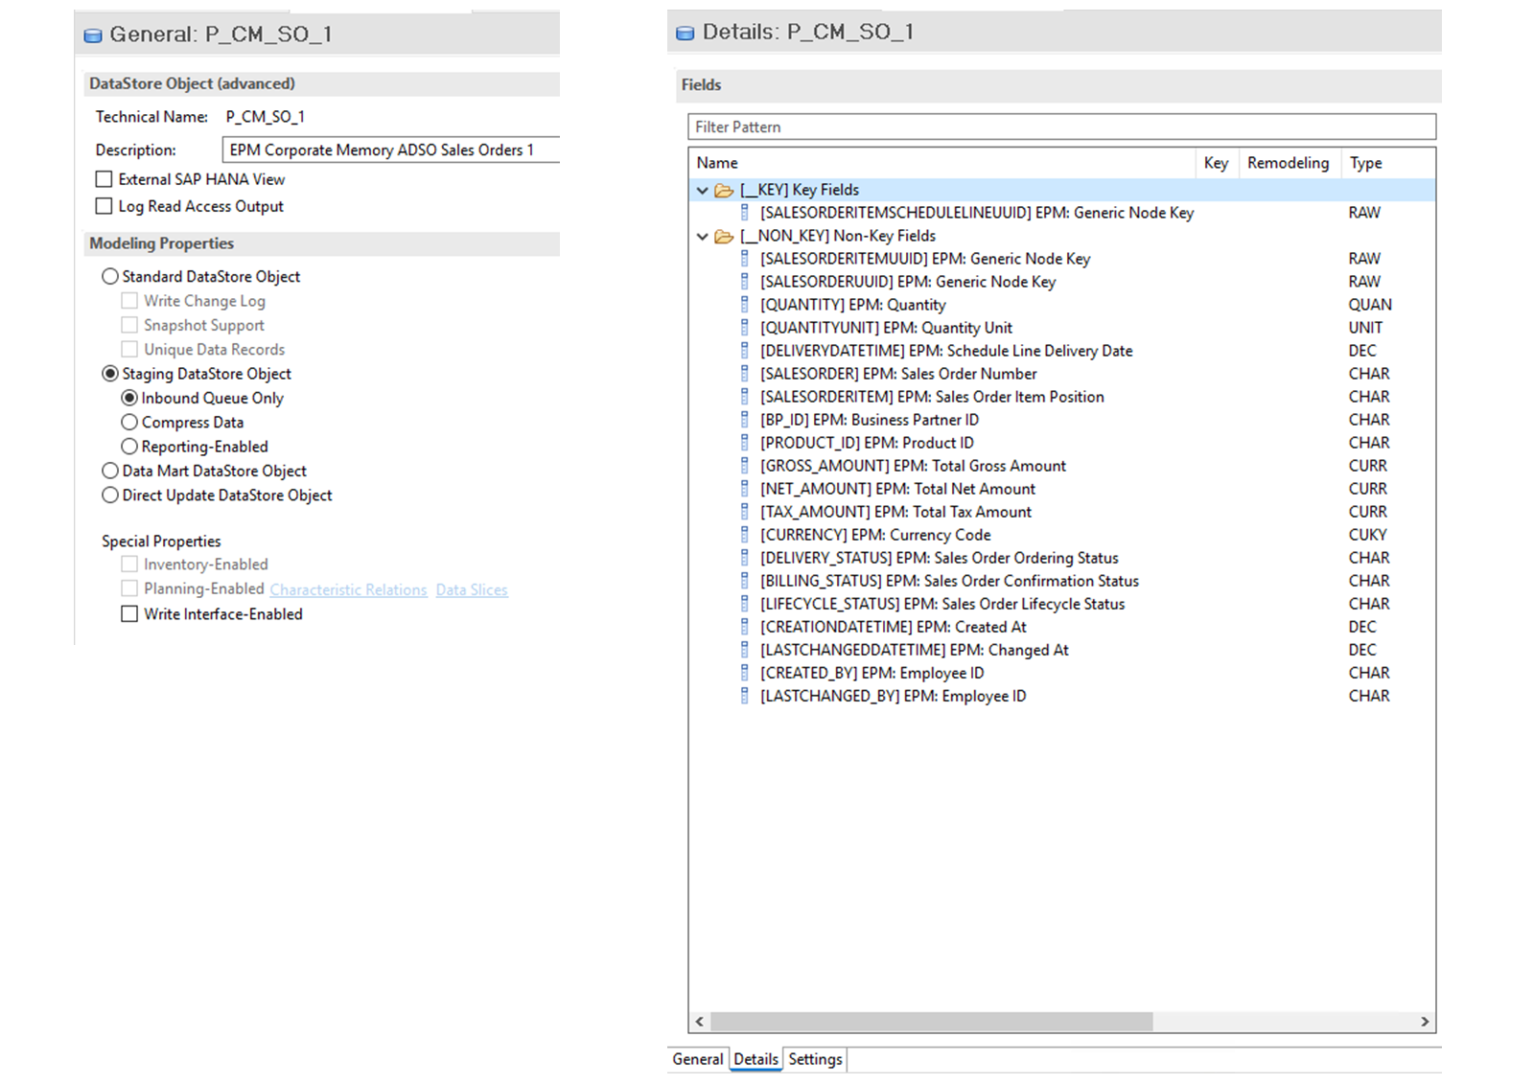Click the Non-Key Fields folder icon
Screen dimensions: 1534x1083
(x=724, y=236)
